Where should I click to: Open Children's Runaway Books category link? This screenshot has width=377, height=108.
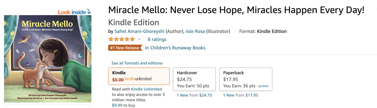175,48
